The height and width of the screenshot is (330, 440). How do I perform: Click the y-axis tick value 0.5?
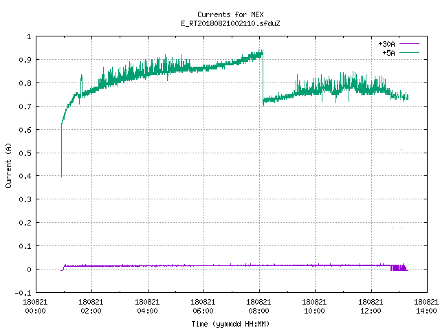coord(25,153)
